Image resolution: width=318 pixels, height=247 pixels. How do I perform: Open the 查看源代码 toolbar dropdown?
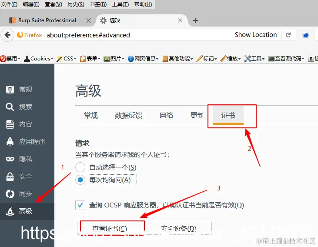[286, 58]
